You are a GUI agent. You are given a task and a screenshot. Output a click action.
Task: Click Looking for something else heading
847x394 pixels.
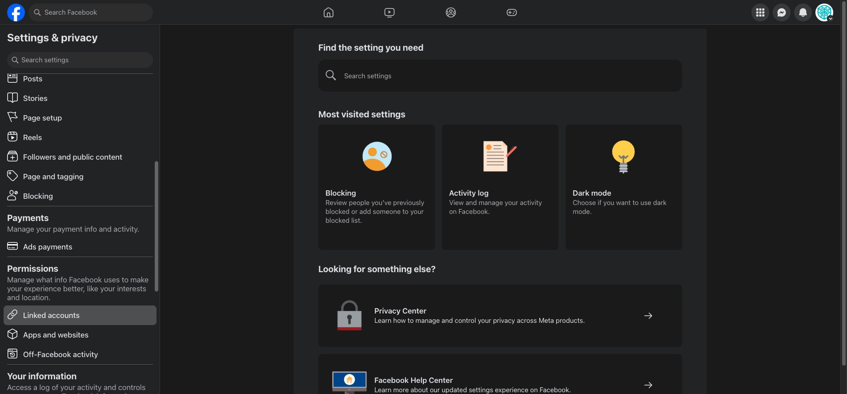377,269
